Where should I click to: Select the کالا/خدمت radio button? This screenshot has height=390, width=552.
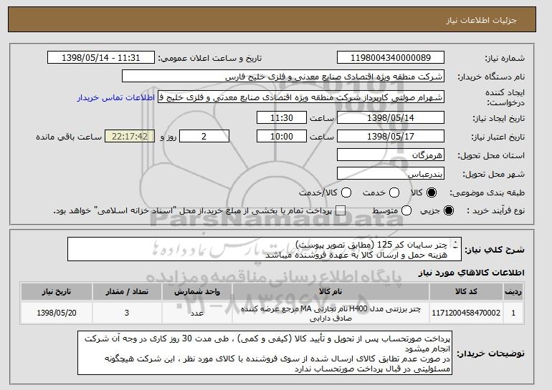point(346,192)
